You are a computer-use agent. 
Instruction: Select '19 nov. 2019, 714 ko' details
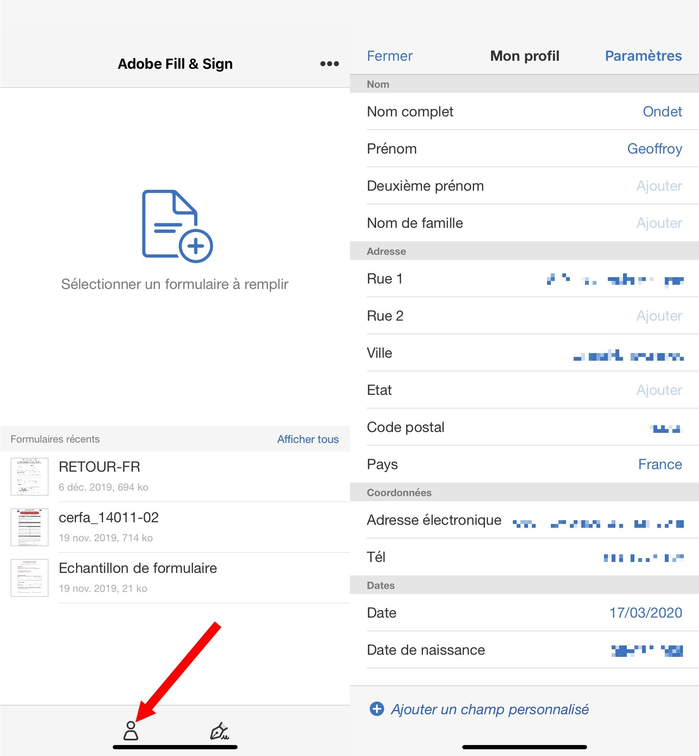(x=106, y=538)
